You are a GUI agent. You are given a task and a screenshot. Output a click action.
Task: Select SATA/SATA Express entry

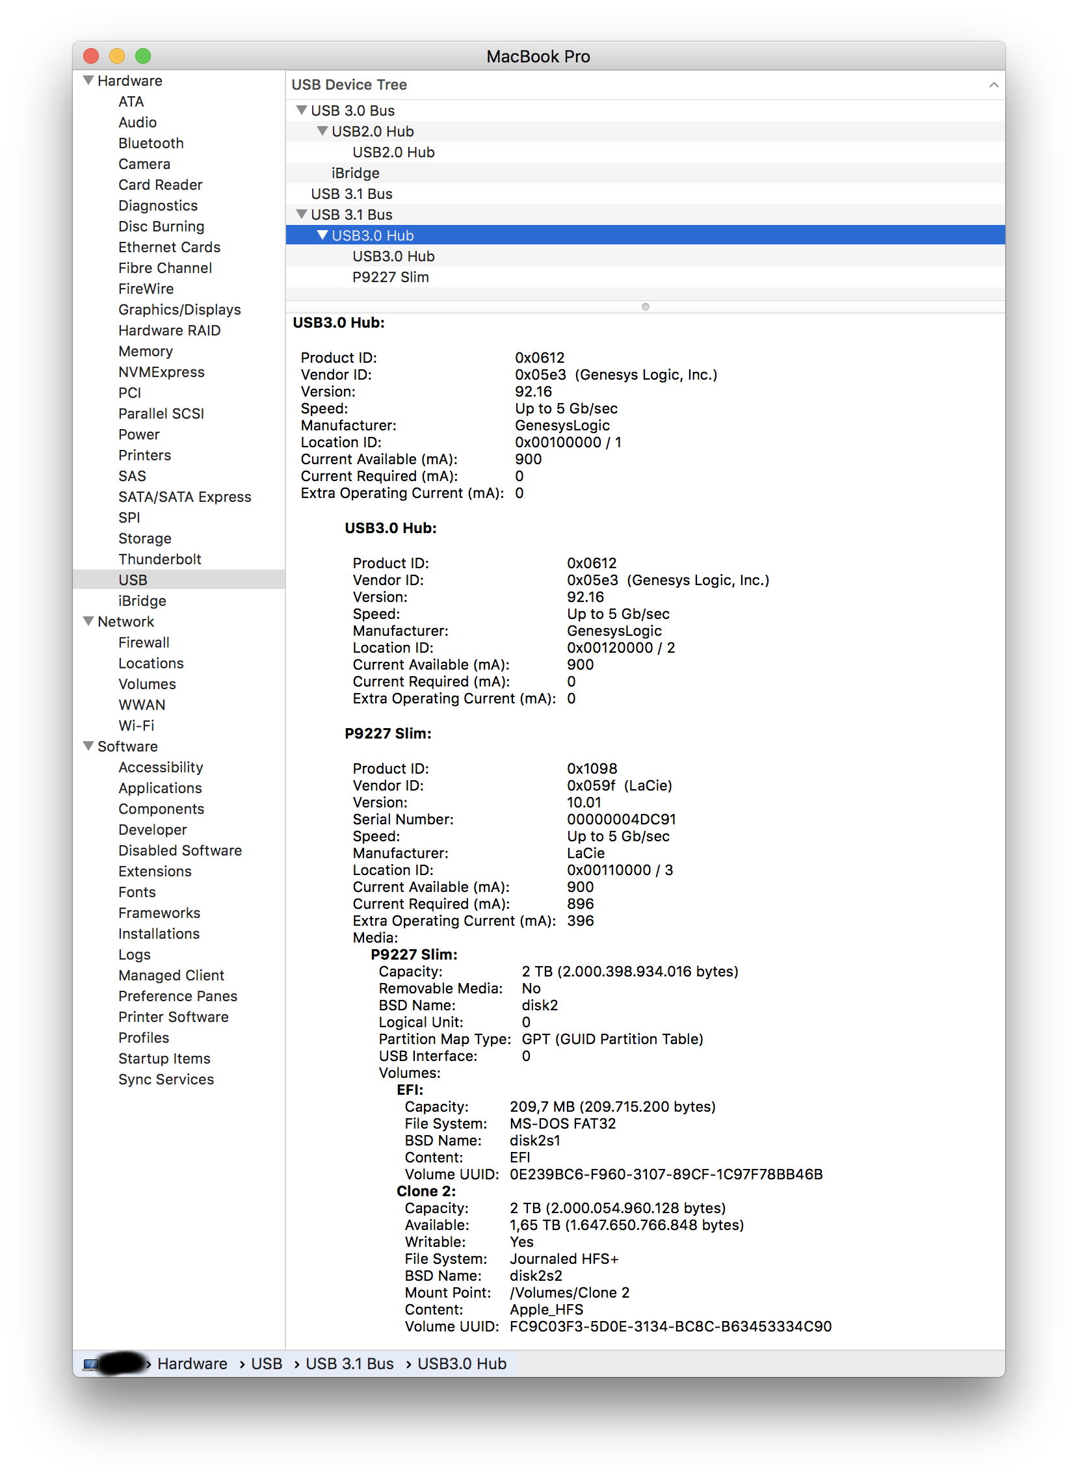[185, 497]
